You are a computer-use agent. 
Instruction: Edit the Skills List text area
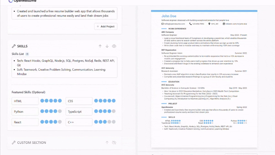click(64, 67)
